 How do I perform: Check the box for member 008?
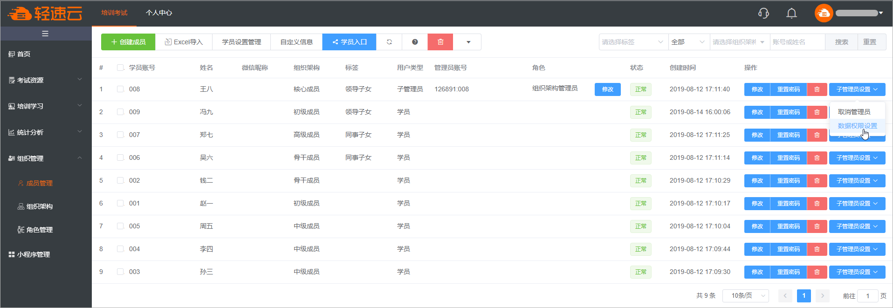(x=120, y=89)
